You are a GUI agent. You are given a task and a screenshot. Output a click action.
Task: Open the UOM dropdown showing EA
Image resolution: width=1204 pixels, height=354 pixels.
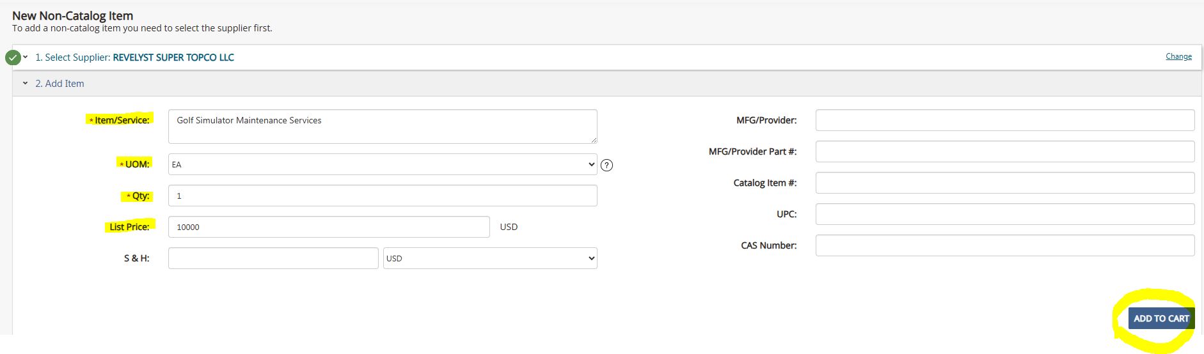click(x=382, y=164)
